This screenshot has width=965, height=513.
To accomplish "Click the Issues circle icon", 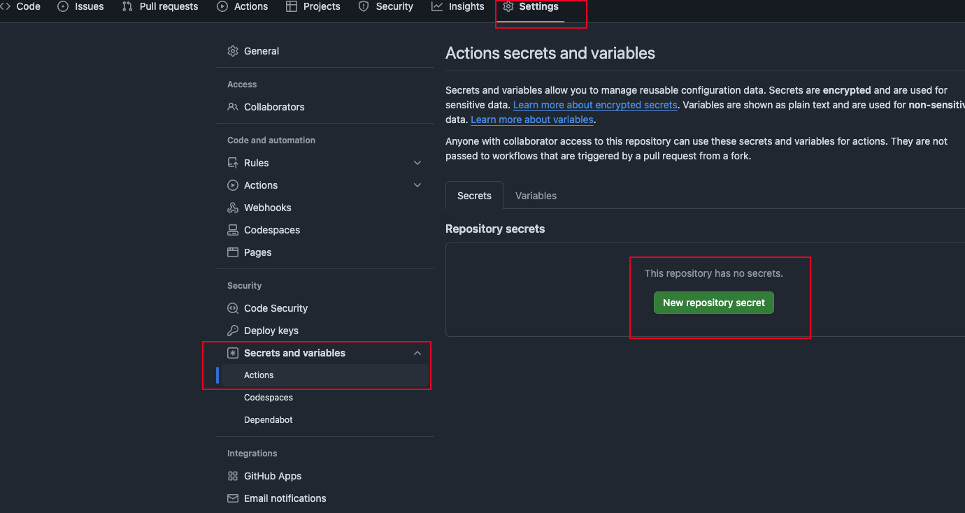I will (63, 6).
